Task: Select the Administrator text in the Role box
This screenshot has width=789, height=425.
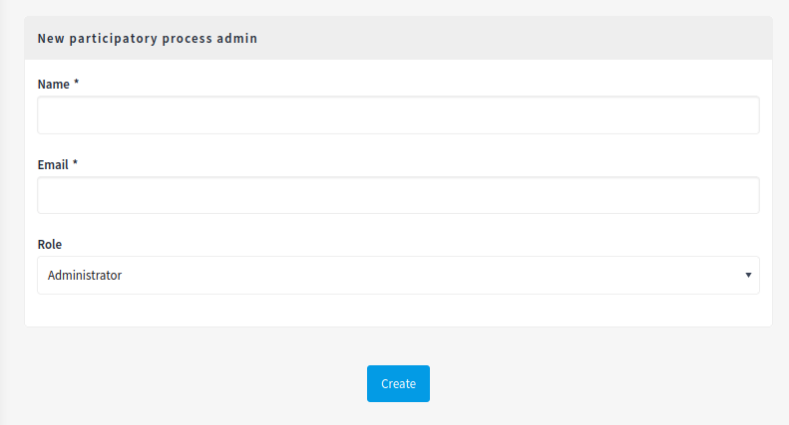Action: point(85,276)
